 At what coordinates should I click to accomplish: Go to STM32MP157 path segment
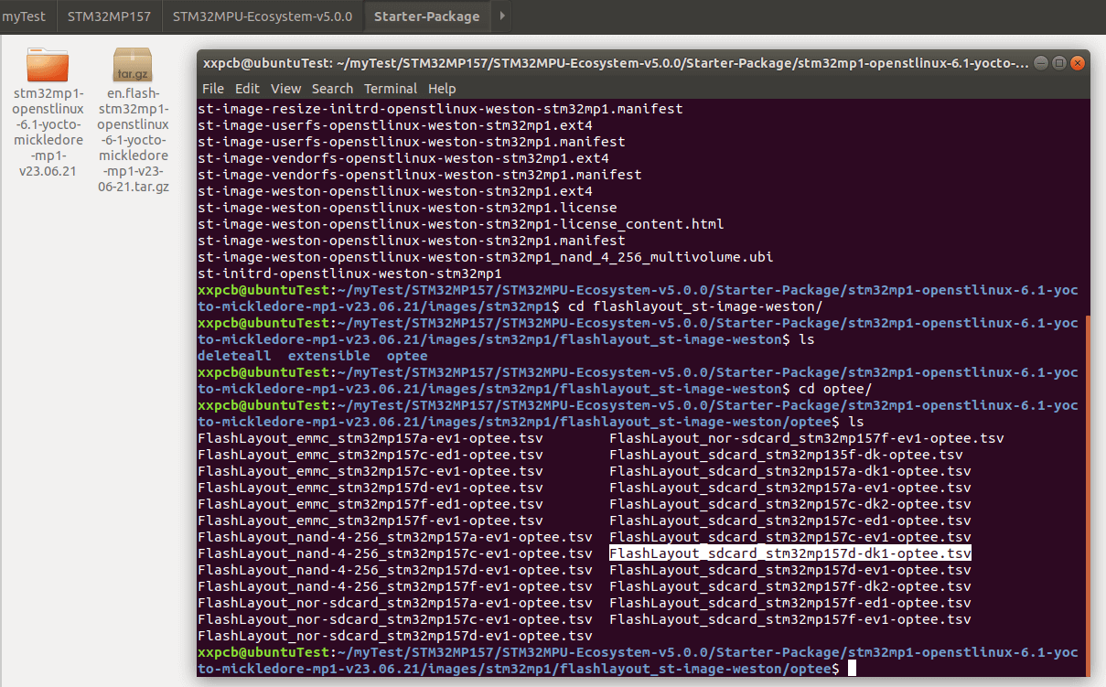point(110,16)
